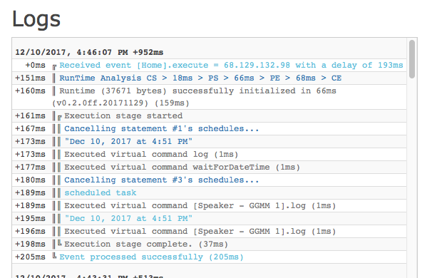Click the +177ms time offset

pos(30,168)
